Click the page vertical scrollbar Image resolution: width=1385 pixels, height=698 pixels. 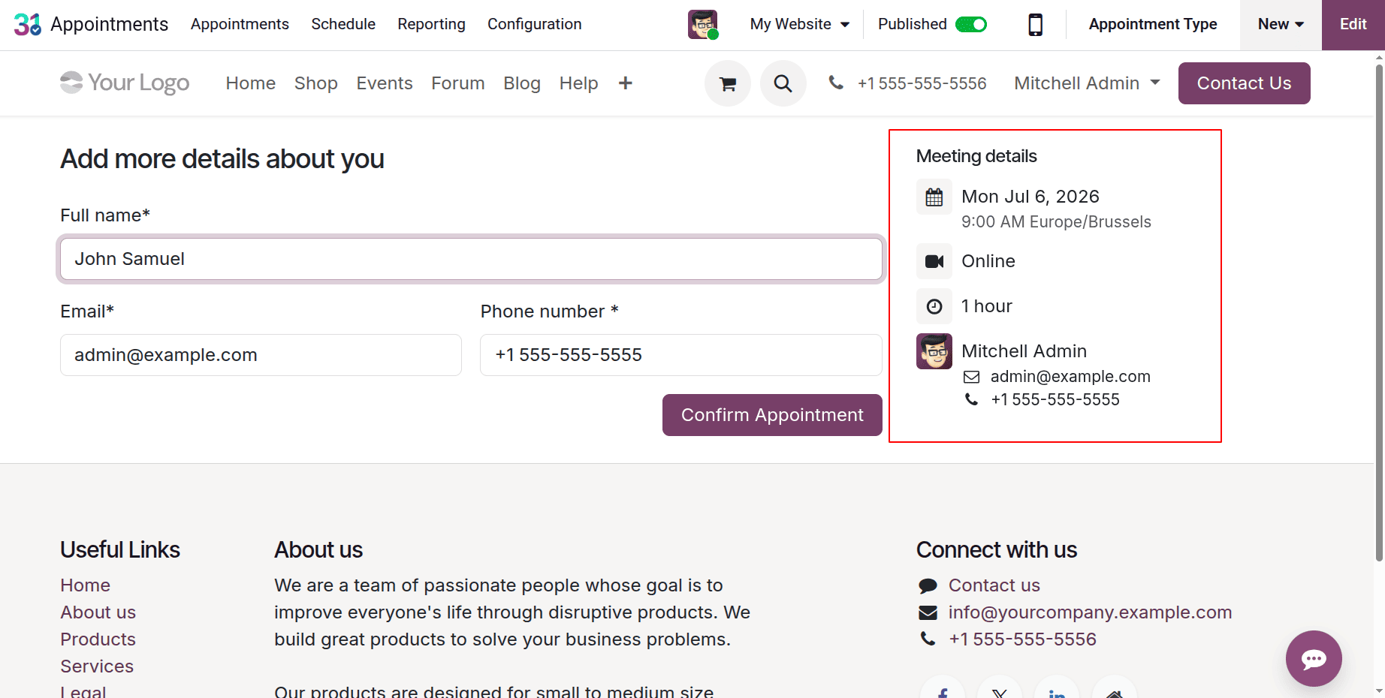click(x=1379, y=313)
